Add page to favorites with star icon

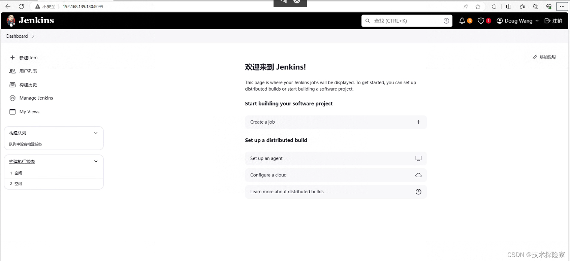pos(478,6)
